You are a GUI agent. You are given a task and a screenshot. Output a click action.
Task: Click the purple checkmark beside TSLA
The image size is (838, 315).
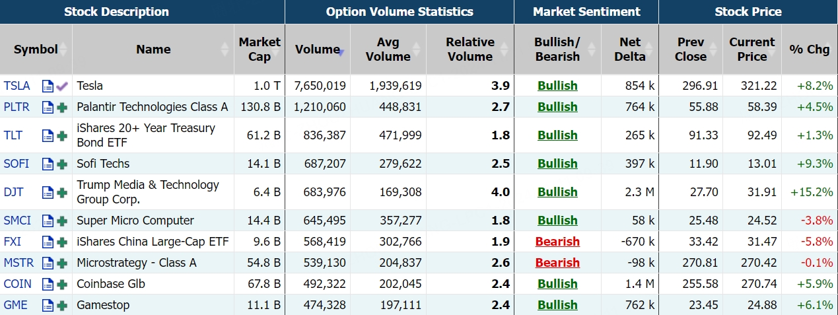click(62, 86)
